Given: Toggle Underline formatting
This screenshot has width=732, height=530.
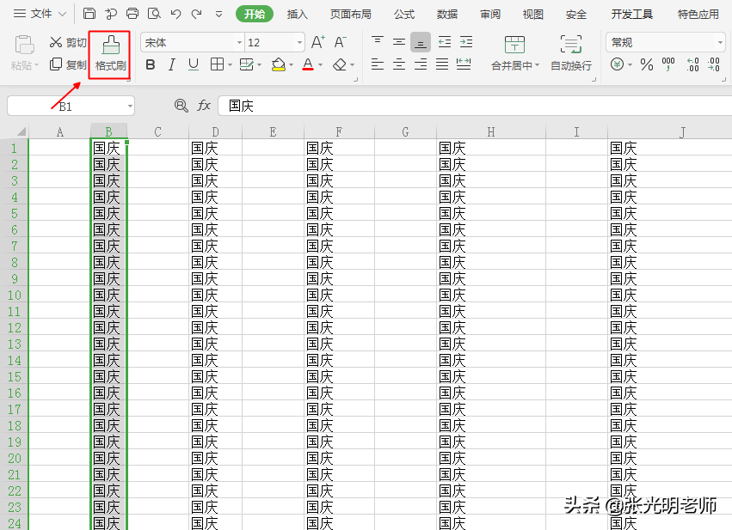Looking at the screenshot, I should tap(194, 64).
